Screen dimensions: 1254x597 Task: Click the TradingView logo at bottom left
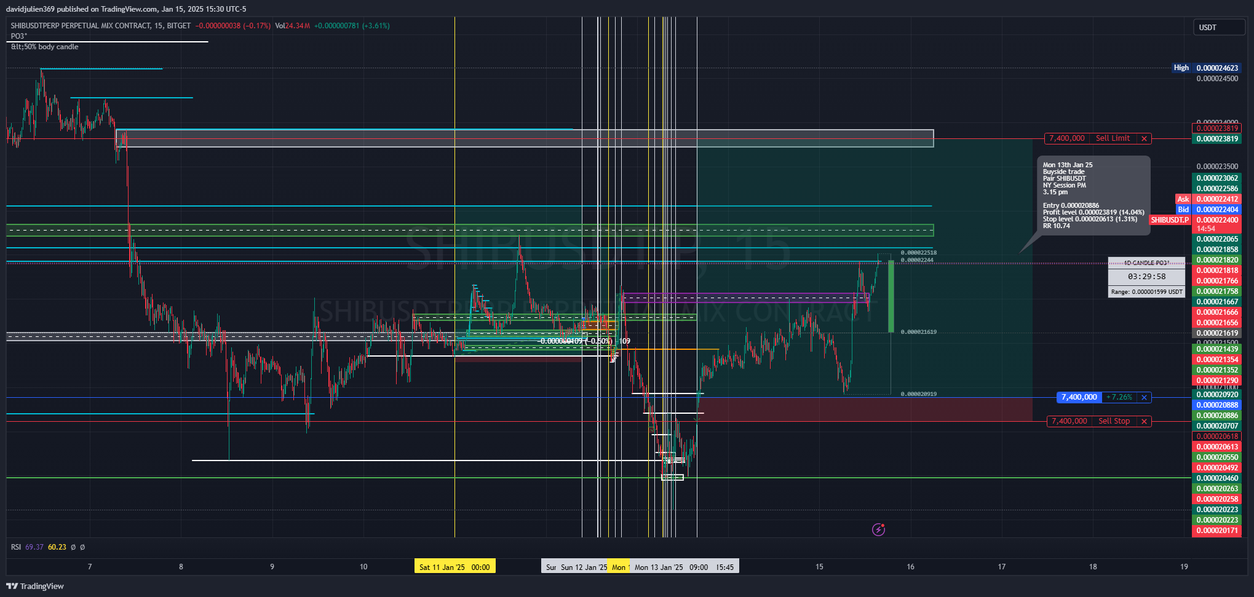pos(35,586)
